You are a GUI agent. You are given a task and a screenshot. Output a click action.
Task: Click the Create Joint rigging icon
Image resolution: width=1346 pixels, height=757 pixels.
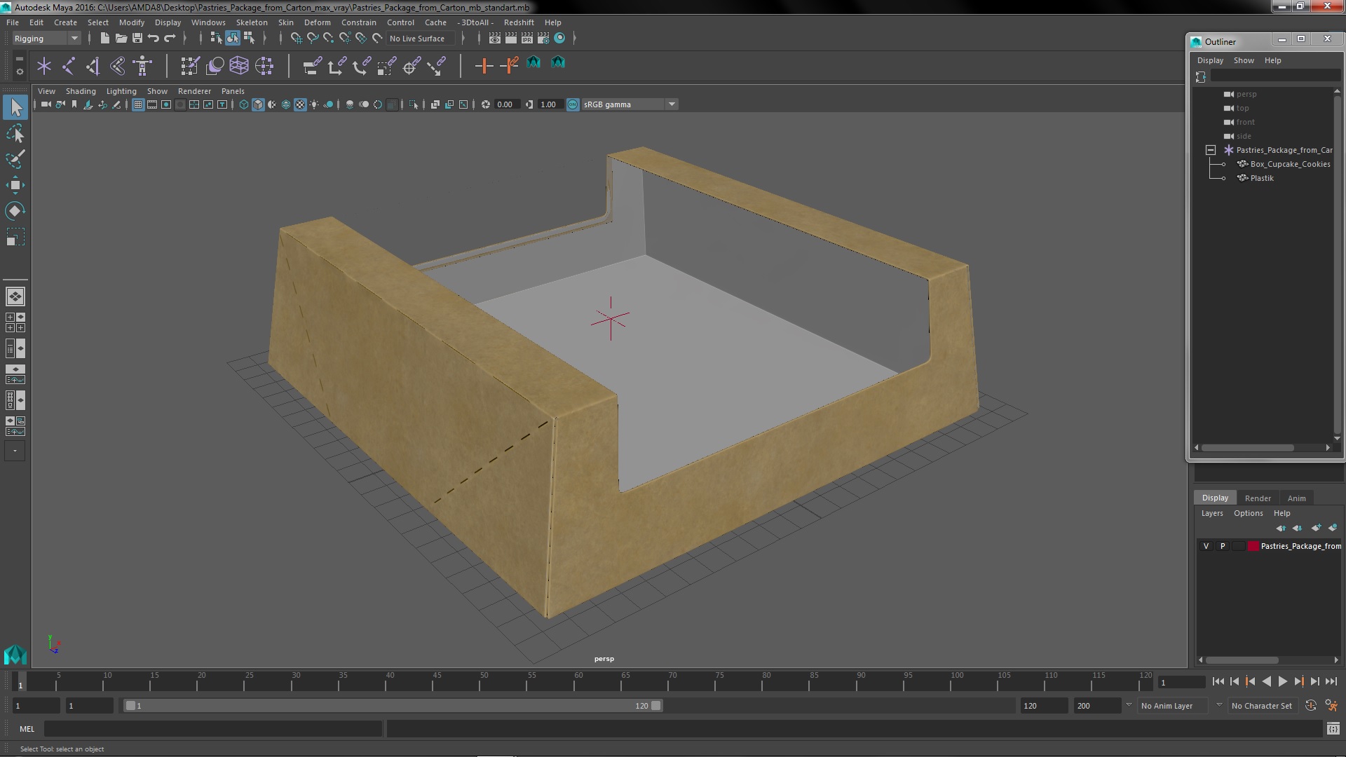click(x=68, y=67)
